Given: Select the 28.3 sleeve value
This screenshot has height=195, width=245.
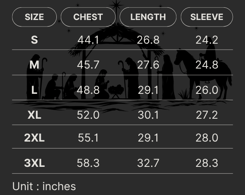Looking at the screenshot, I should [207, 163].
